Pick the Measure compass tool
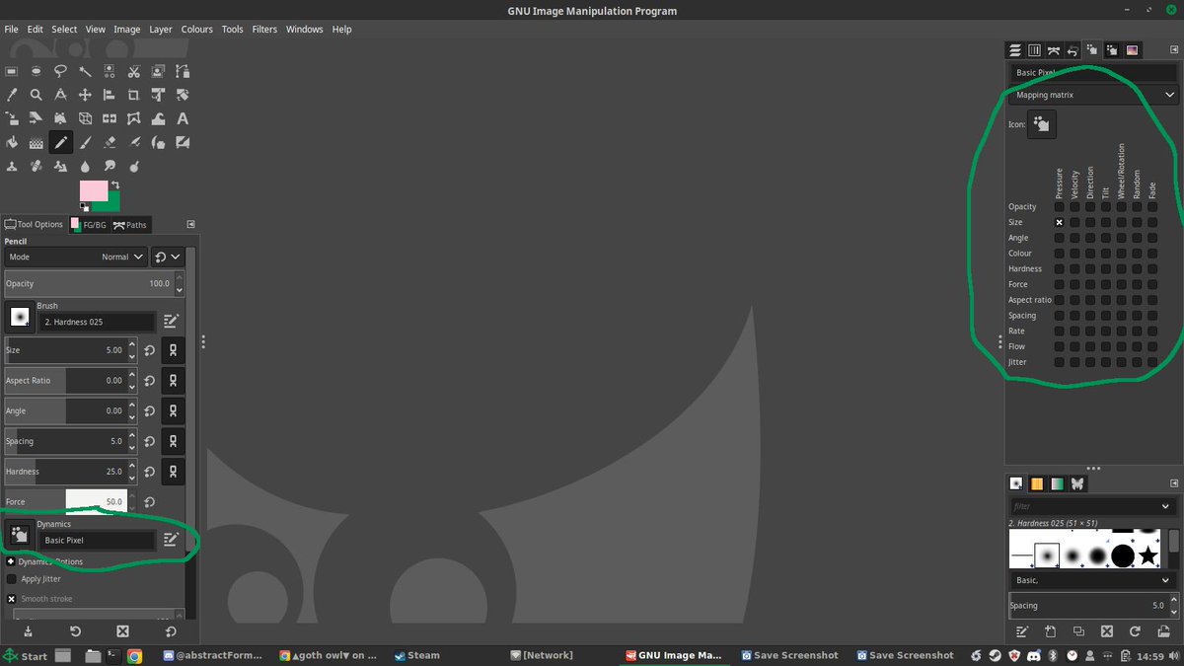This screenshot has height=666, width=1184. pyautogui.click(x=61, y=95)
